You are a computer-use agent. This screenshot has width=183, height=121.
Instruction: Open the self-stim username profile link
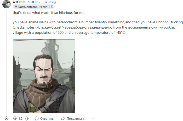point(19,2)
